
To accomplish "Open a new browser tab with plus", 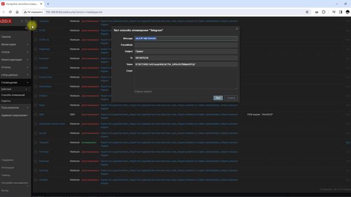I will (x=48, y=4).
